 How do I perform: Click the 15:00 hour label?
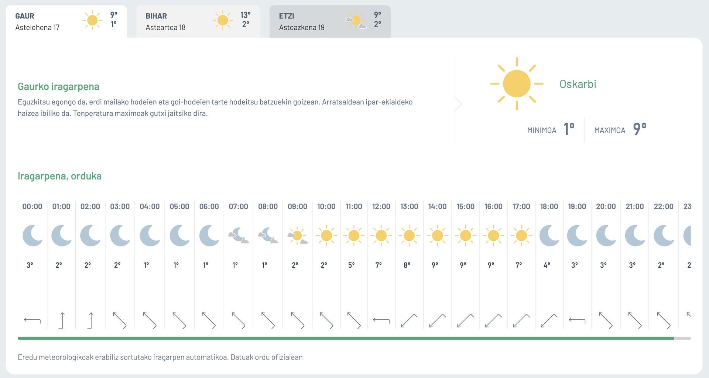[465, 207]
